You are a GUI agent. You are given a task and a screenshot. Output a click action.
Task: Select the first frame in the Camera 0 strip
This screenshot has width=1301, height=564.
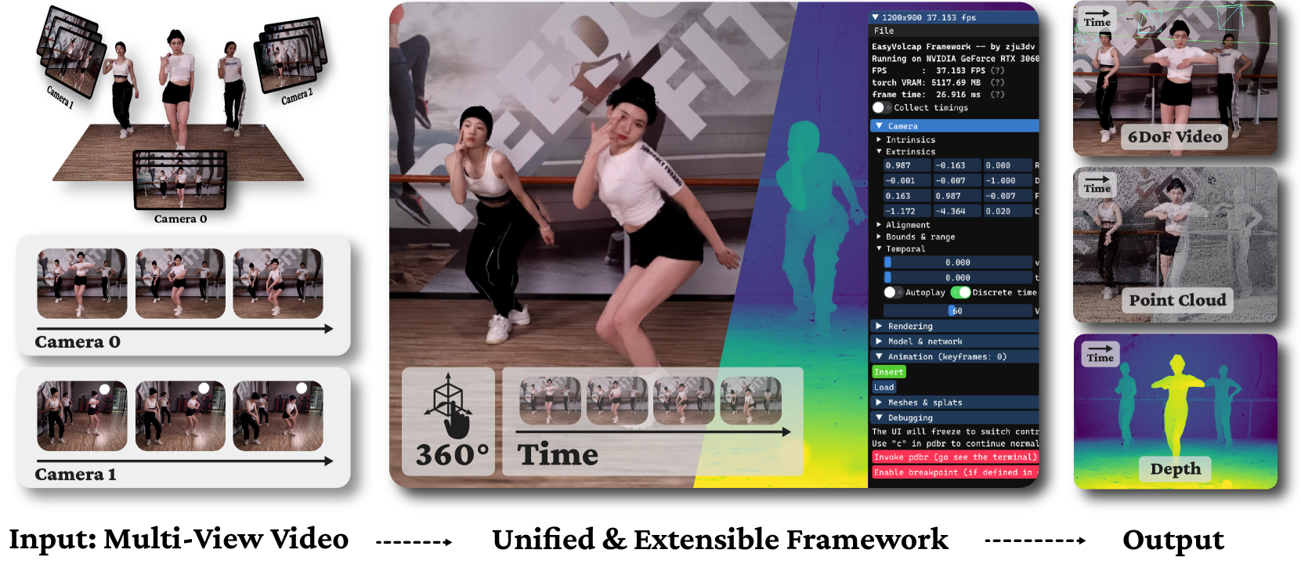[x=82, y=283]
